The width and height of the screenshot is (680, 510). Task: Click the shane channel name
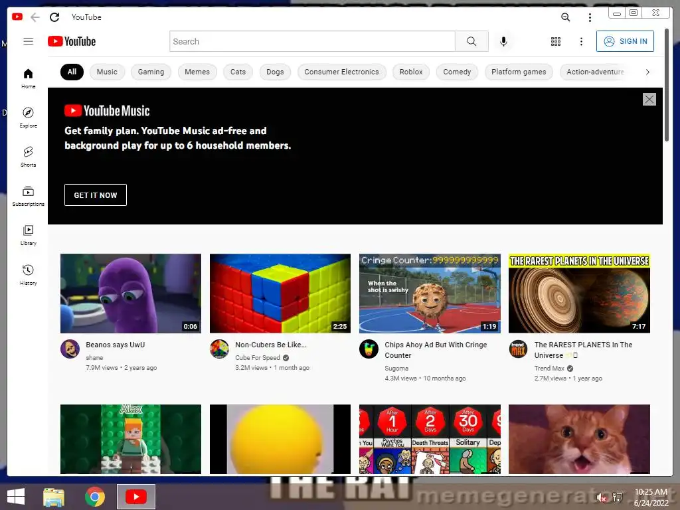pyautogui.click(x=94, y=358)
